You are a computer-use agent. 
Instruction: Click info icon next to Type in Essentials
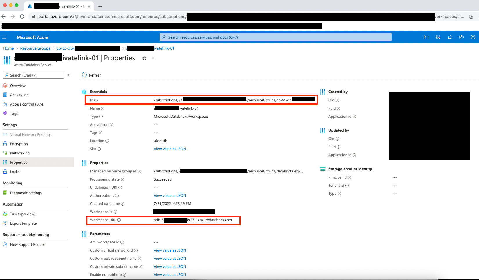point(101,117)
